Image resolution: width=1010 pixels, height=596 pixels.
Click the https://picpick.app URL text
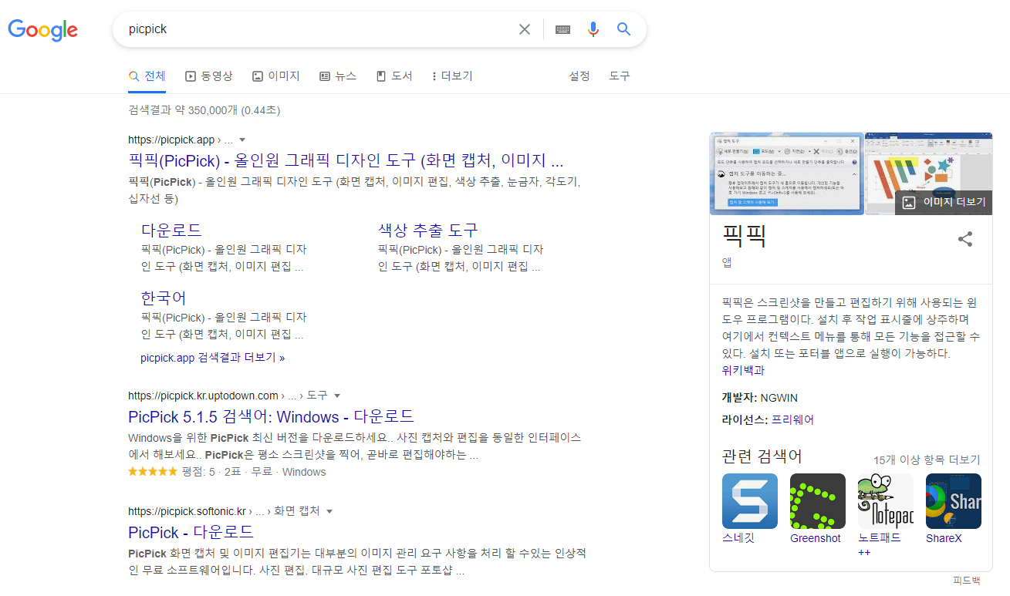[171, 140]
